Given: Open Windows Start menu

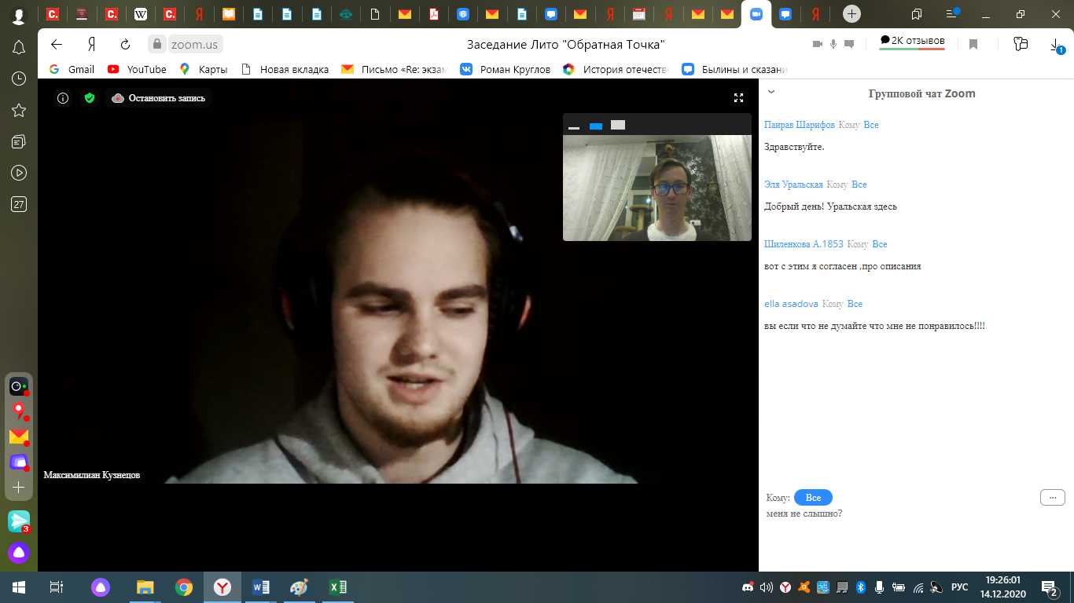Looking at the screenshot, I should (18, 587).
